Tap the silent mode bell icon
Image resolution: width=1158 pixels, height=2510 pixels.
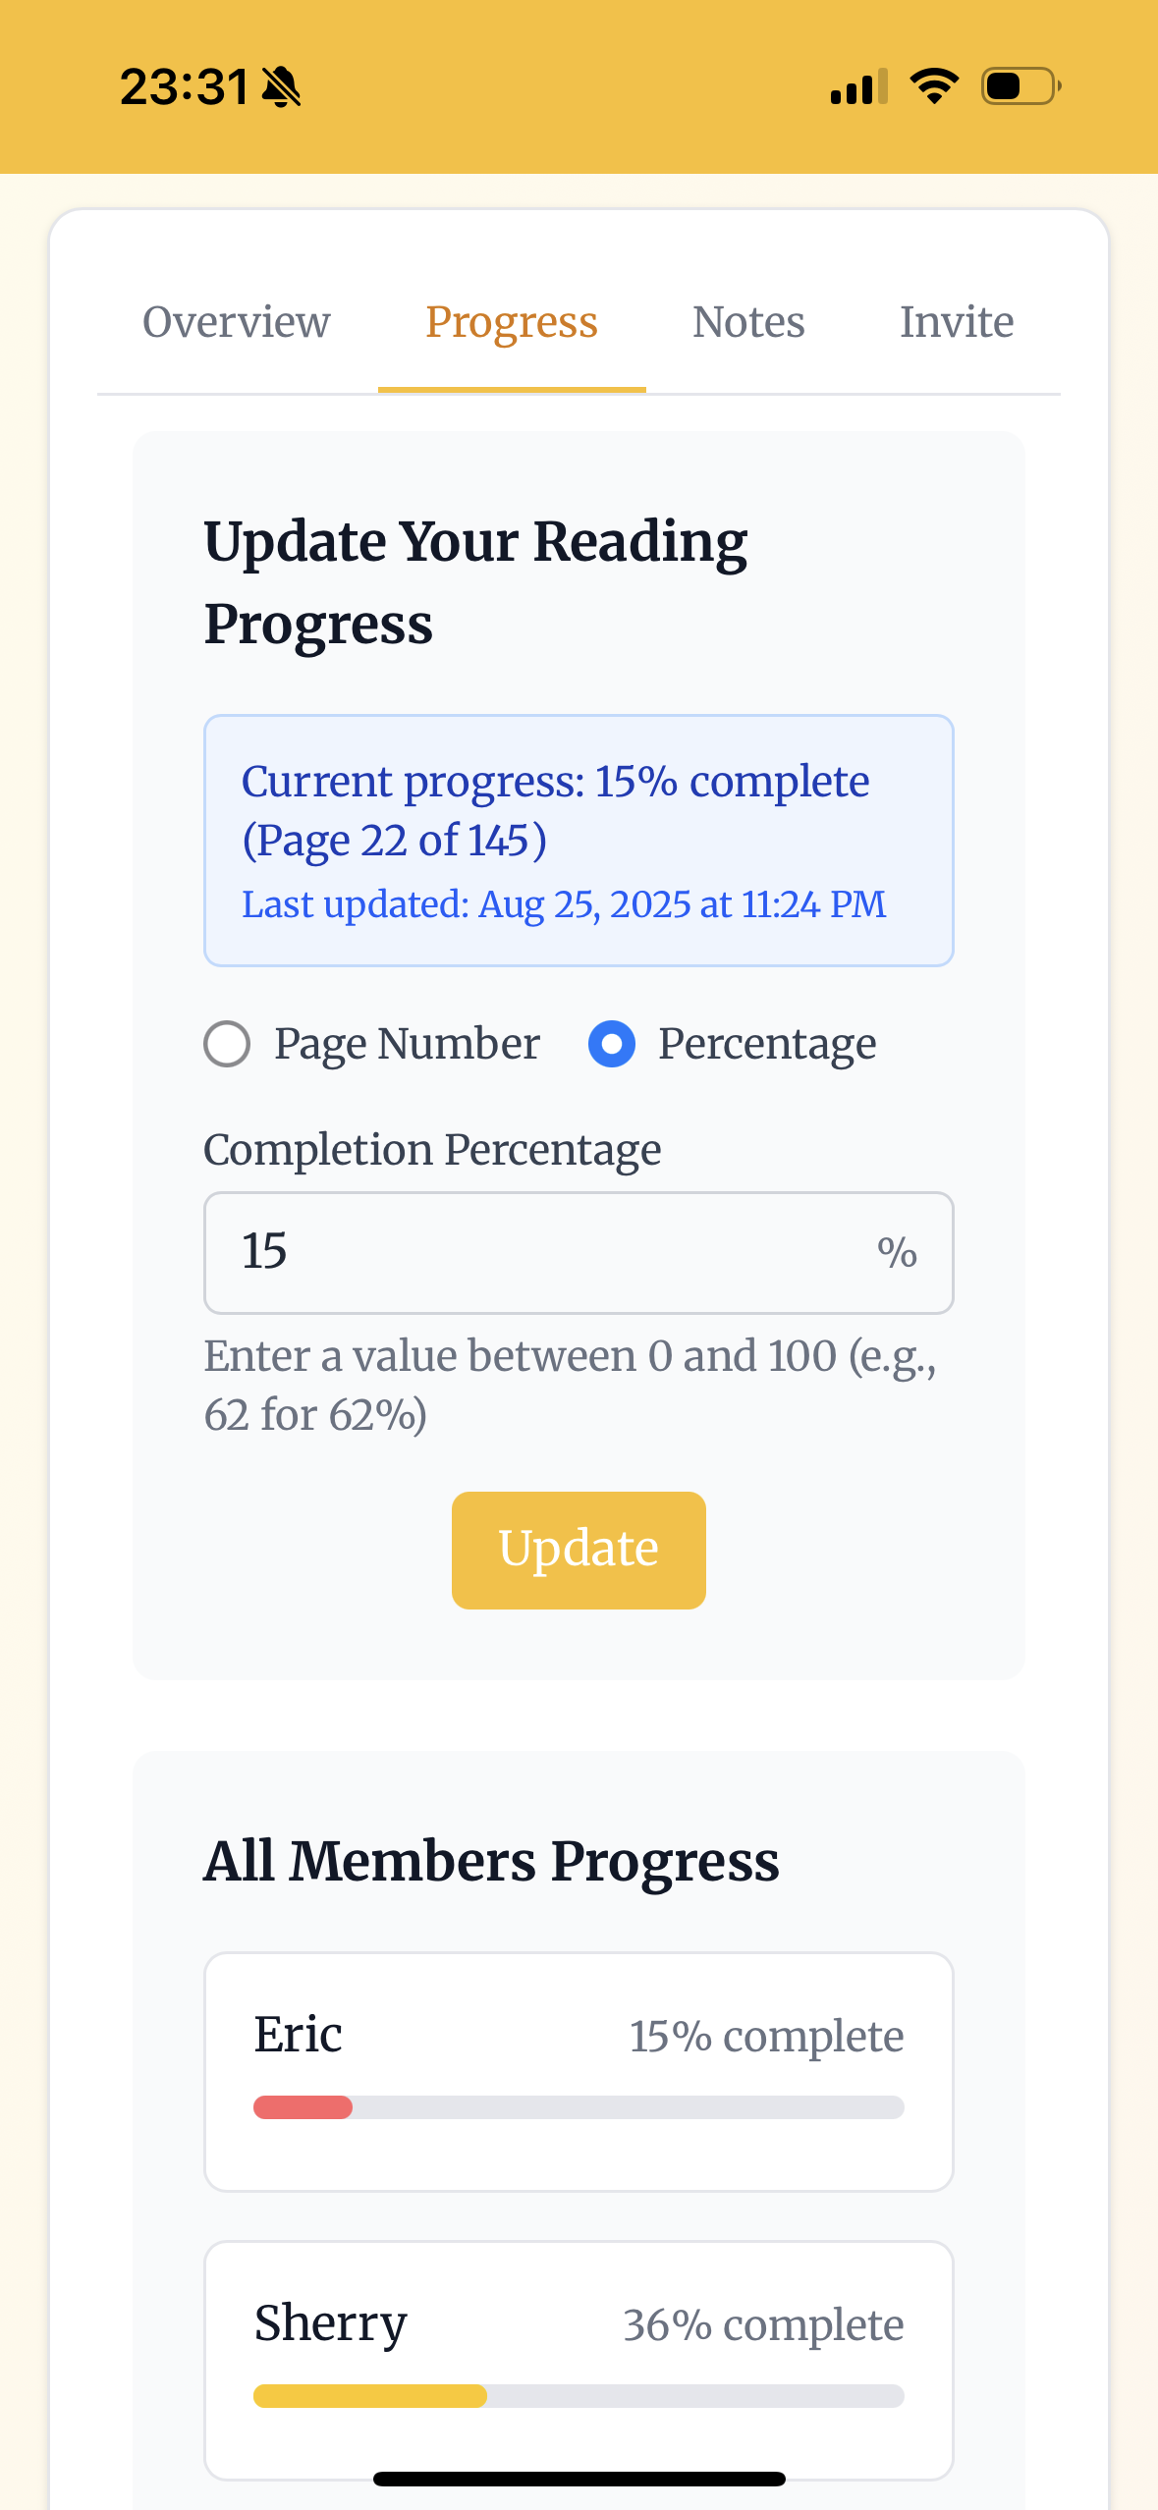pyautogui.click(x=282, y=87)
